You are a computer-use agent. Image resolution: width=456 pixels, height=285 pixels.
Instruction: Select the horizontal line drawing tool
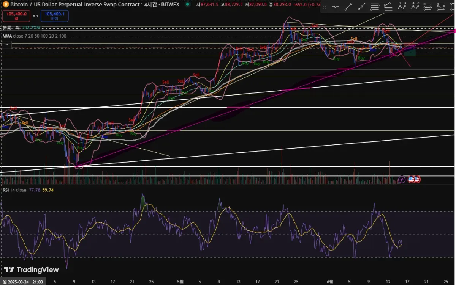[335, 6]
